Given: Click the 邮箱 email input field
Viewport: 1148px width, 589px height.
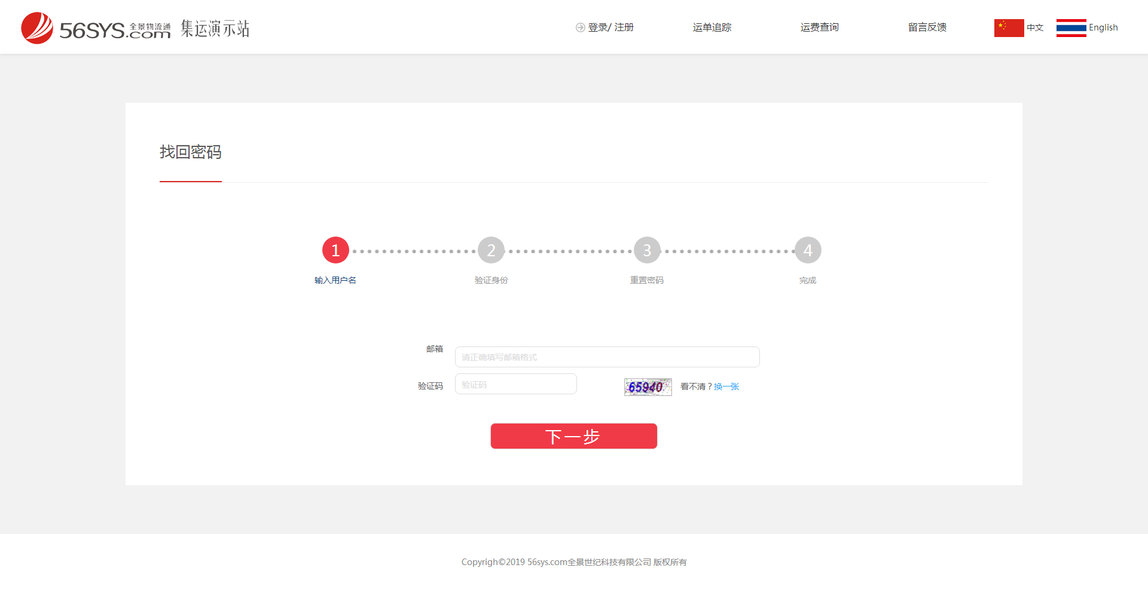Looking at the screenshot, I should 606,357.
